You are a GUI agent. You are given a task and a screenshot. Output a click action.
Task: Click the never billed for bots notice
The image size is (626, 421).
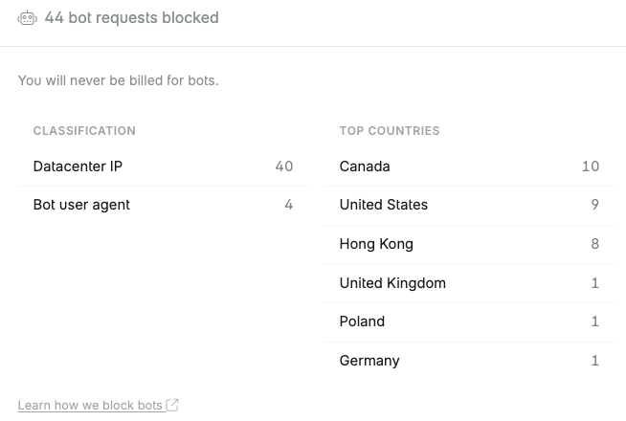(119, 80)
